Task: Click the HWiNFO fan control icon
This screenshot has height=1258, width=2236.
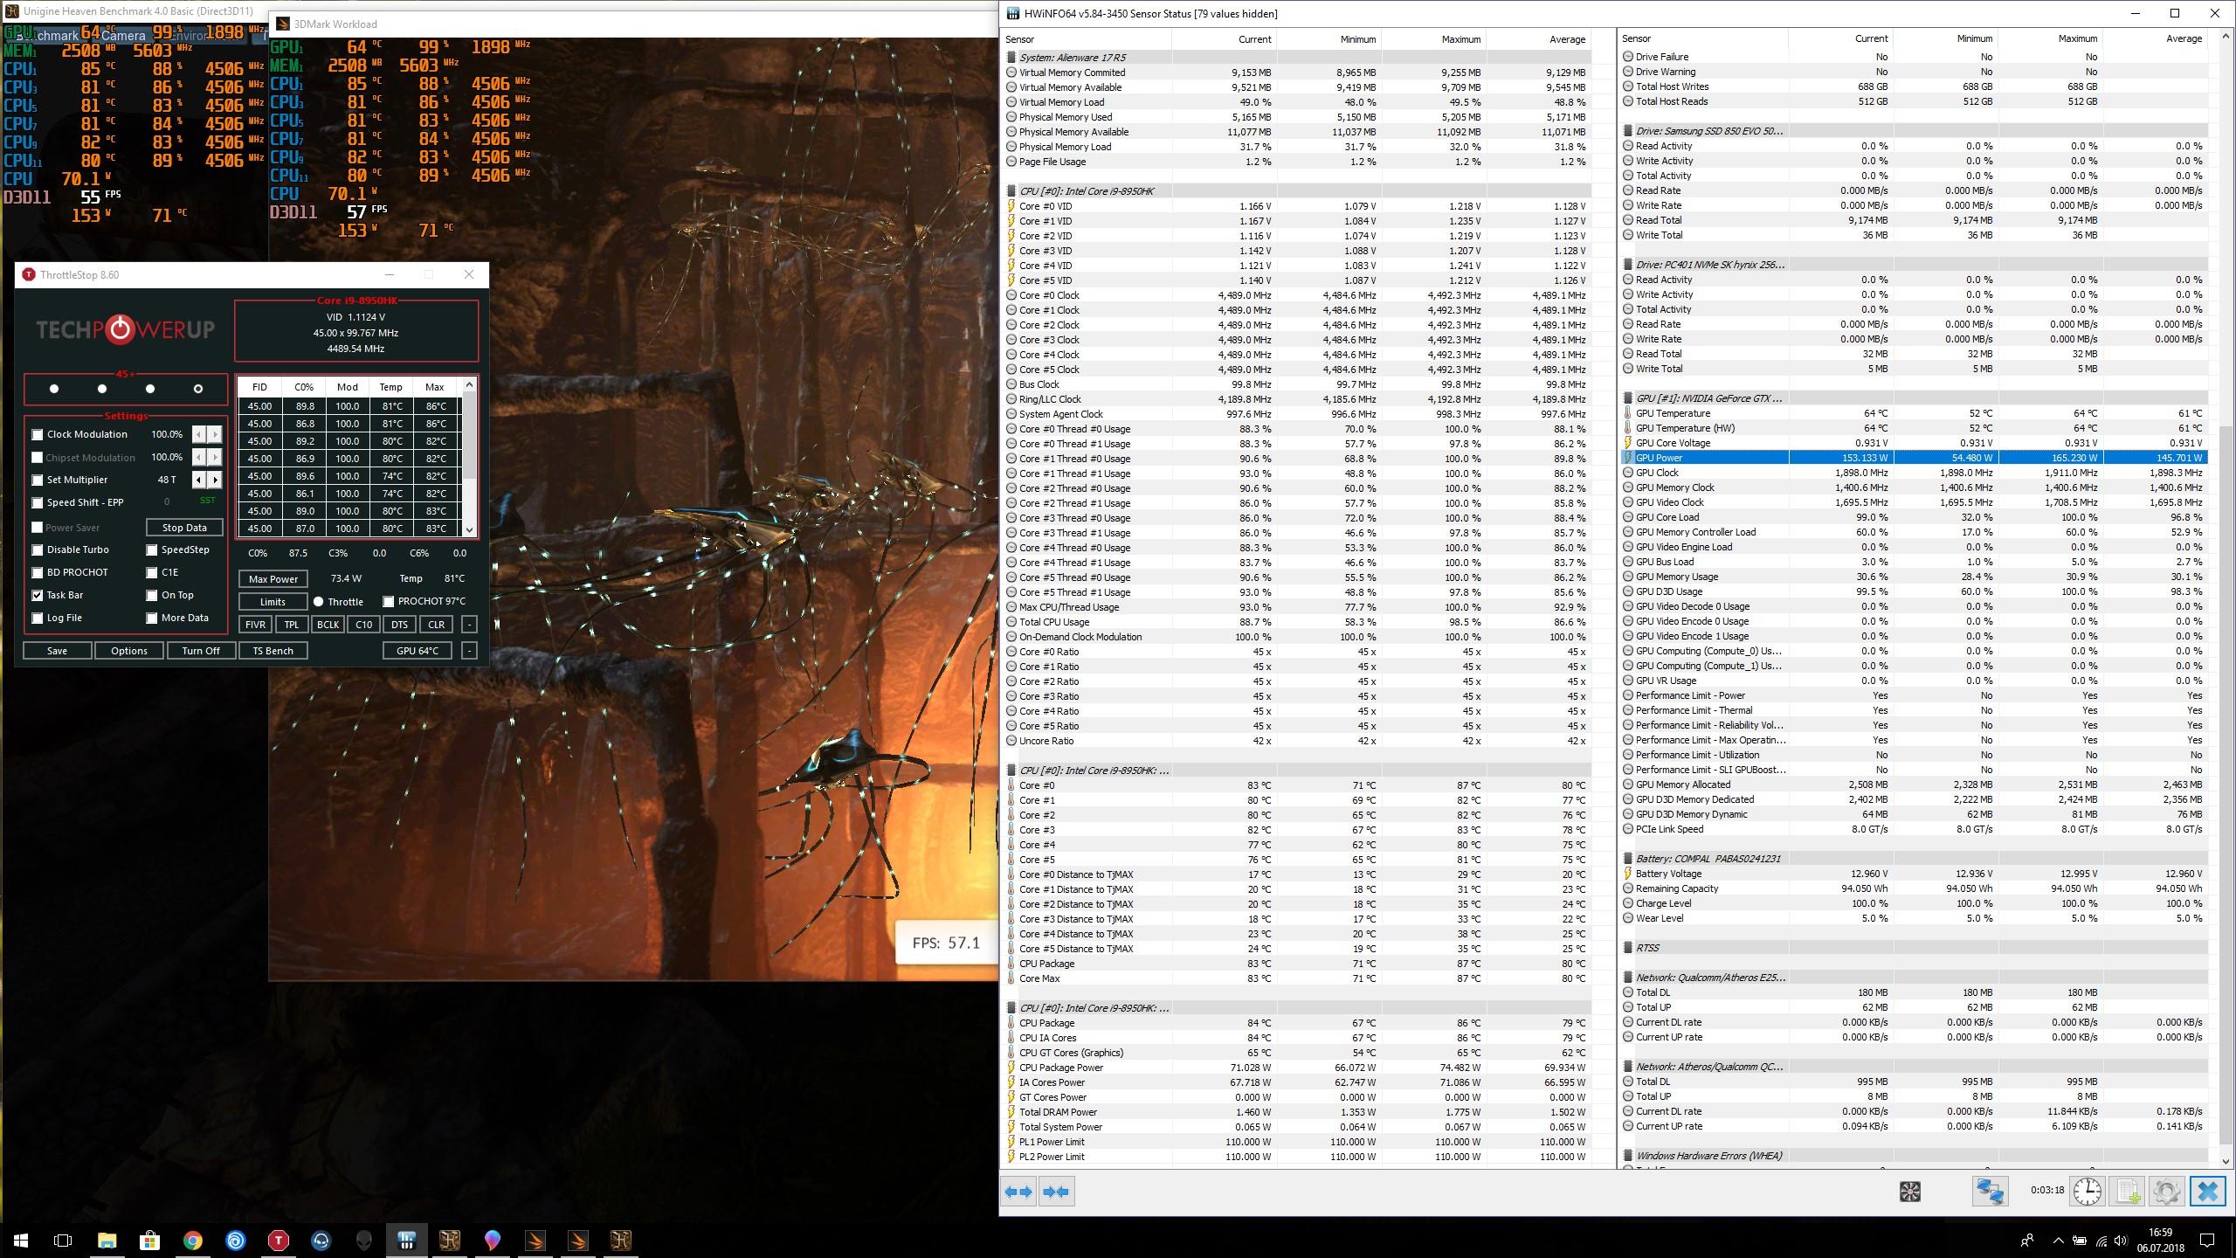Action: 1909,1192
